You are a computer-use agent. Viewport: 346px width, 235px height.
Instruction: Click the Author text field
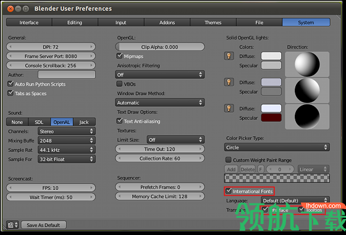pyautogui.click(x=67, y=75)
